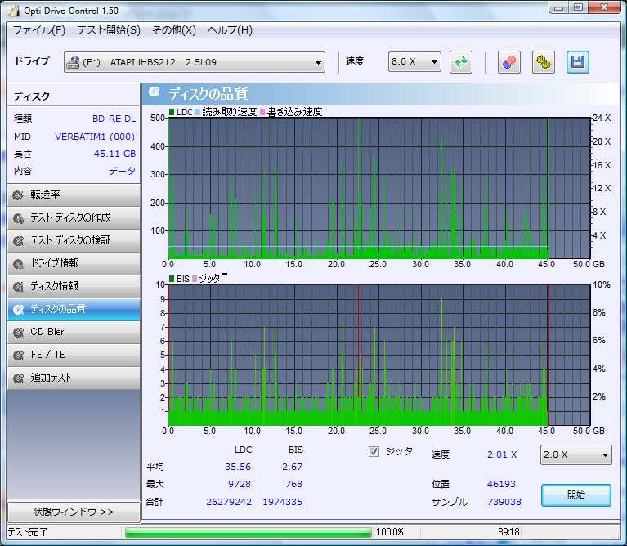Viewport: 627px width, 546px height.
Task: Open the ヘルプ(H) menu
Action: (x=230, y=30)
